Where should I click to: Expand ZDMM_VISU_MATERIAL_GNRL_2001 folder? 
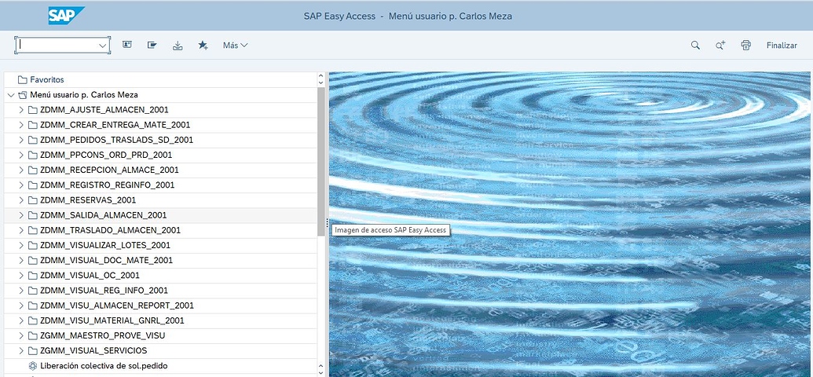(21, 320)
